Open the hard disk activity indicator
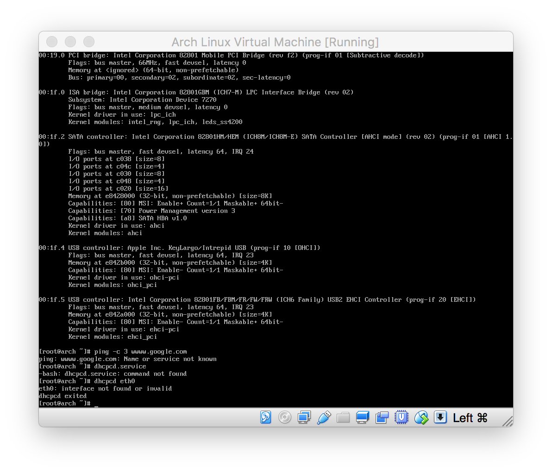552x473 pixels. click(266, 417)
